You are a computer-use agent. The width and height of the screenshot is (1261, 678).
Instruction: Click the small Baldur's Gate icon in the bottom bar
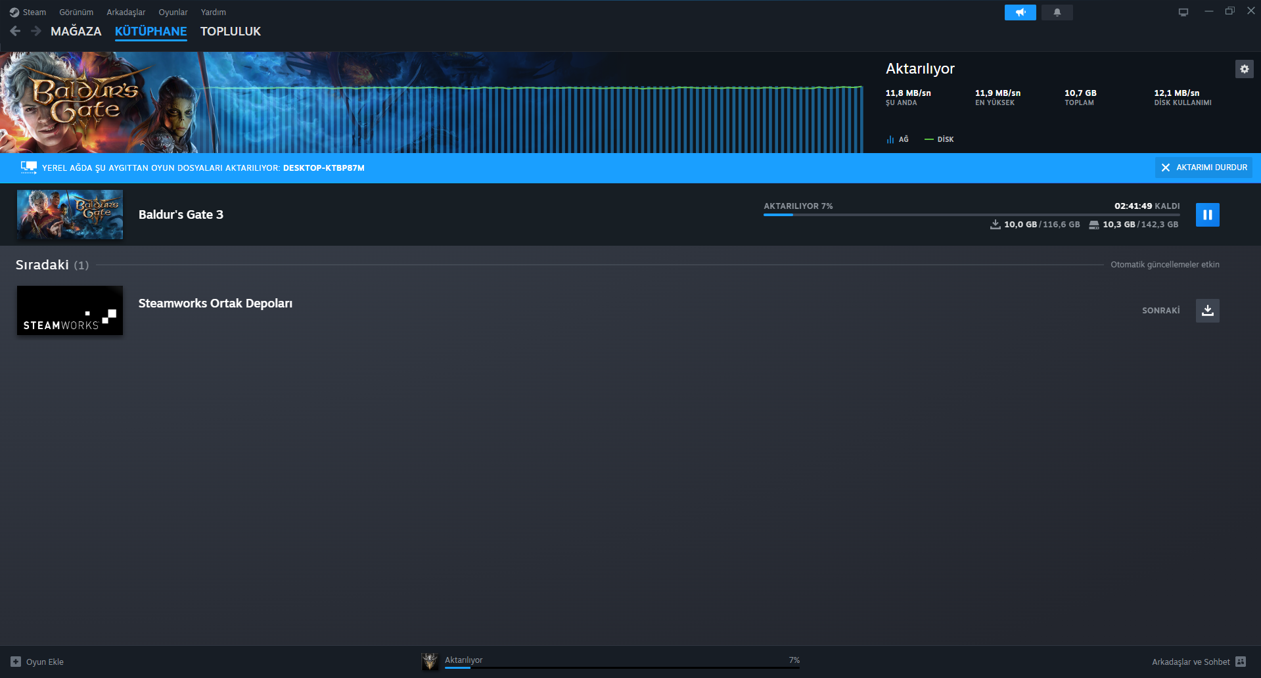coord(430,662)
